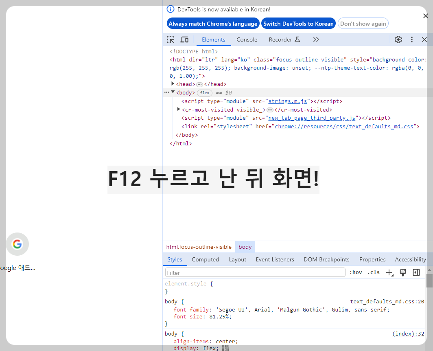Collapse the body element node

pyautogui.click(x=173, y=92)
